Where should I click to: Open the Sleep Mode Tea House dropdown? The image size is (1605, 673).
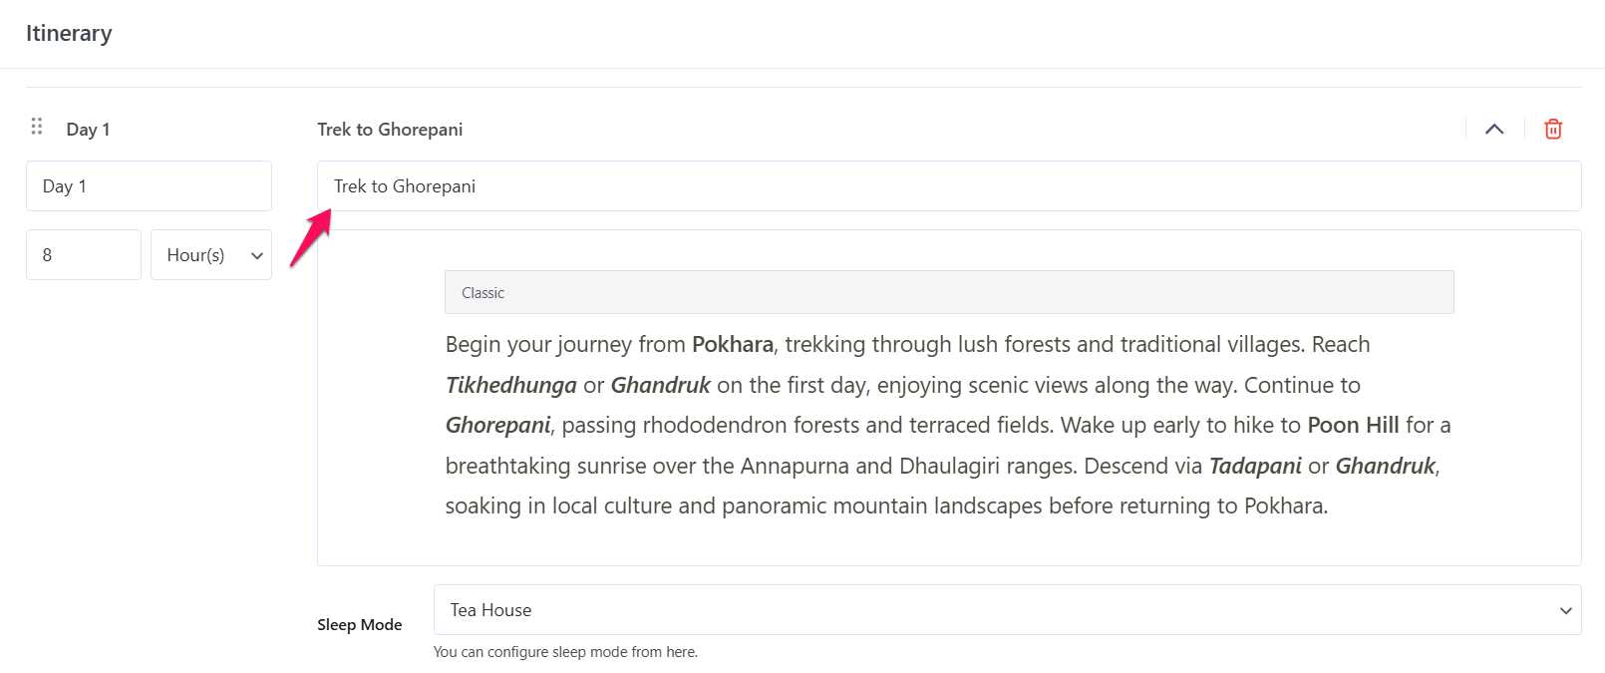tap(1007, 610)
